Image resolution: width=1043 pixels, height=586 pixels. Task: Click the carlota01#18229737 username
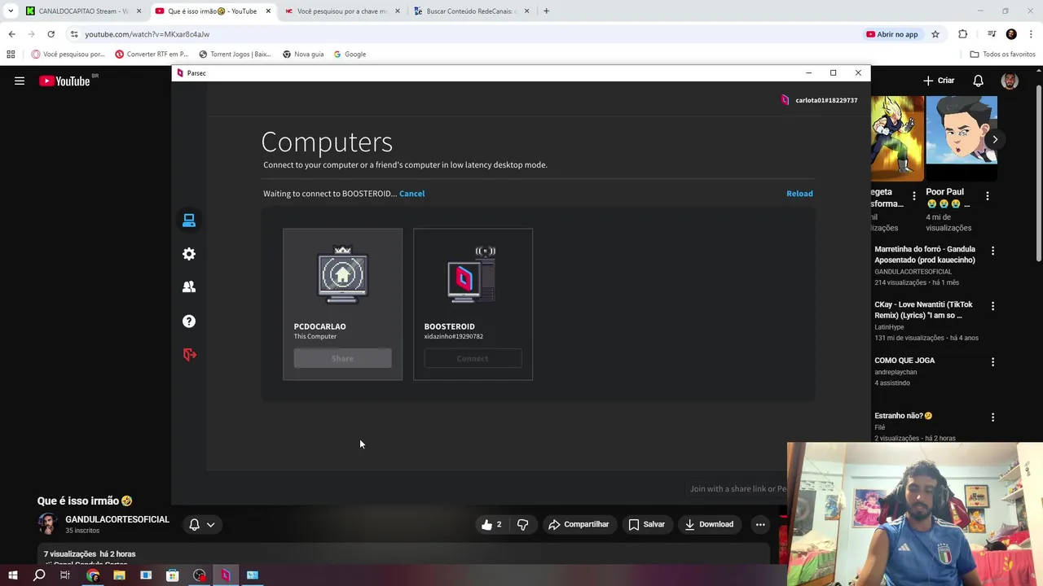[826, 100]
